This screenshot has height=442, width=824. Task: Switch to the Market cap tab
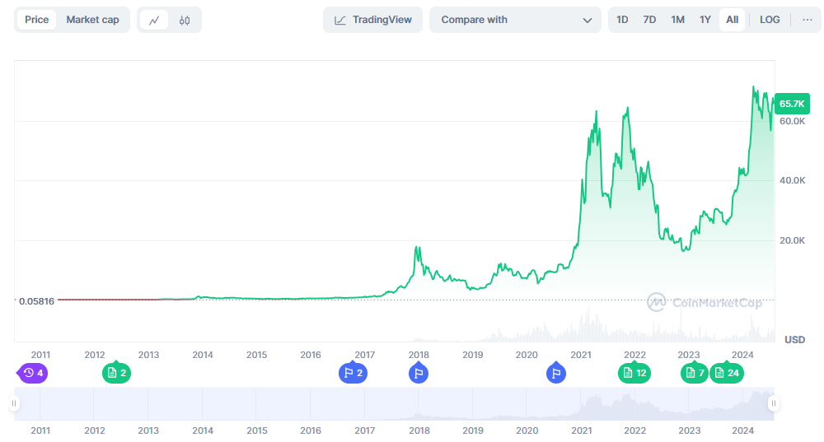pyautogui.click(x=92, y=20)
